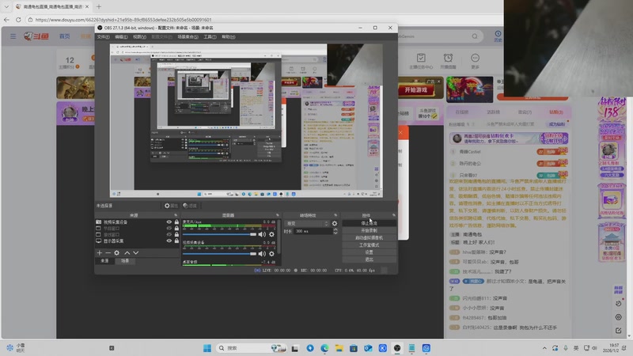Image resolution: width=633 pixels, height=356 pixels.
Task: Click the transition duration 300 ms field
Action: pos(313,231)
